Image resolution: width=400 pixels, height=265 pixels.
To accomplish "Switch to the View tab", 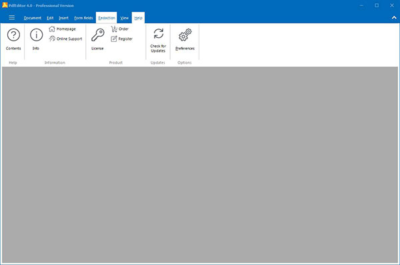I will click(124, 18).
